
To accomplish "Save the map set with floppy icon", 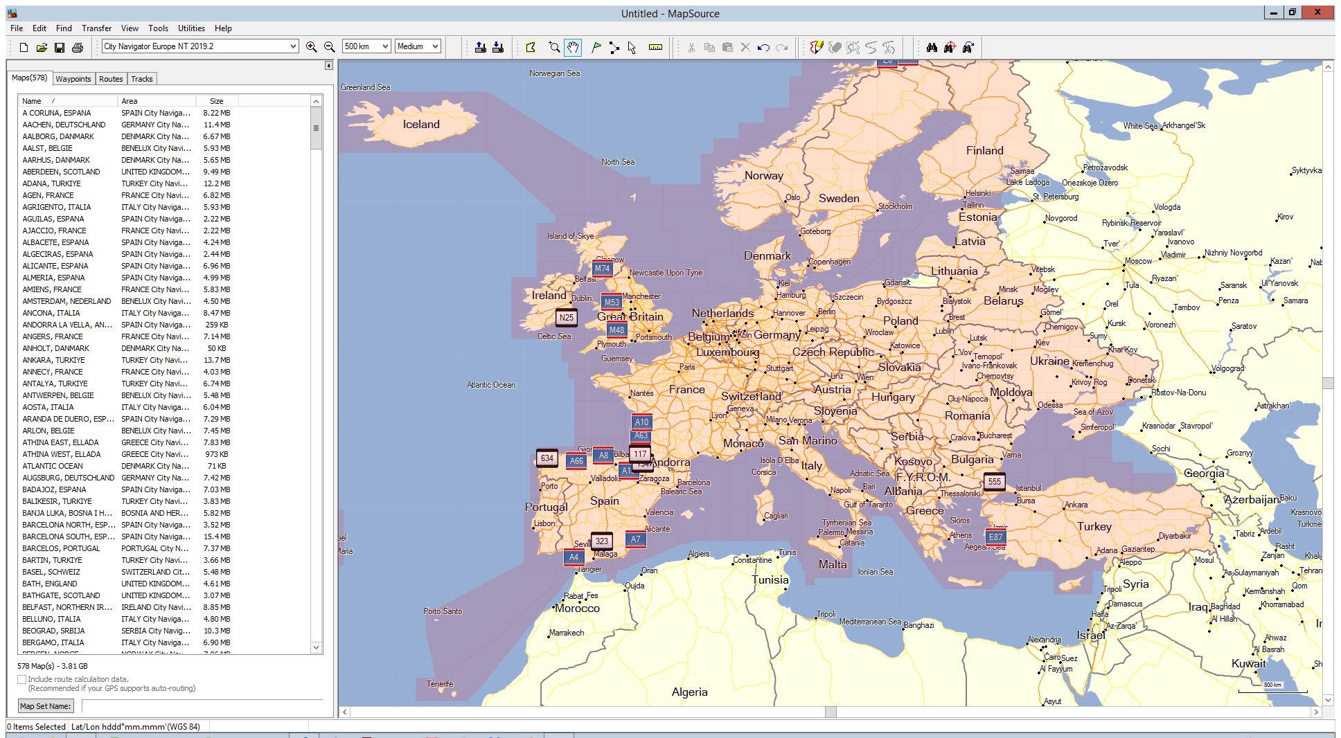I will (60, 47).
